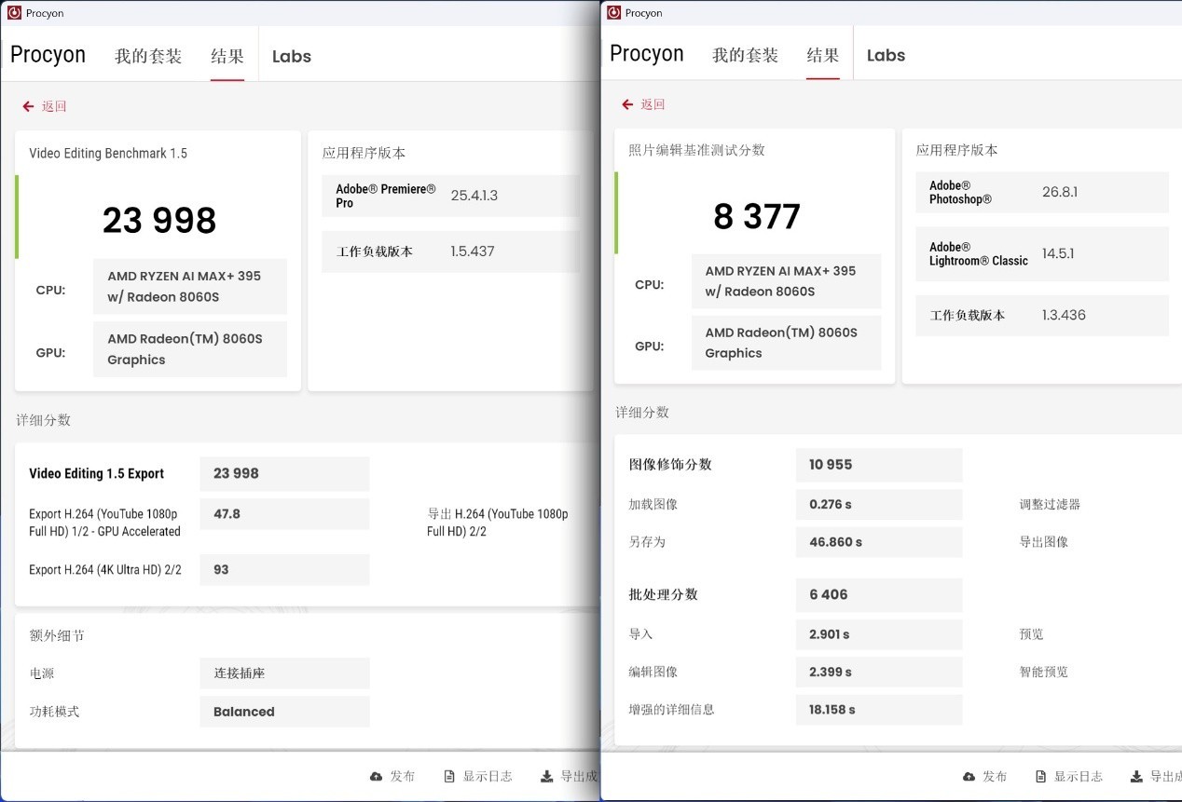
Task: Click the Video Editing 1.5 Export row label
Action: [96, 473]
